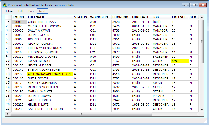Select the SUE R SMYTH cell
The height and width of the screenshot is (125, 209).
50,78
